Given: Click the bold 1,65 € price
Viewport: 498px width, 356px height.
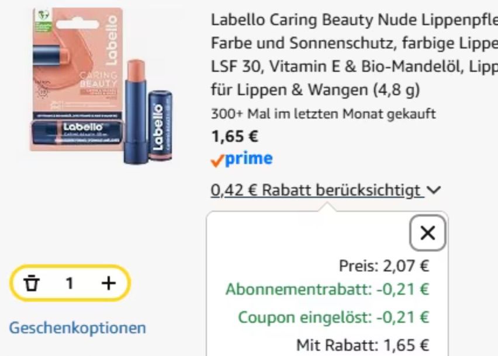Looking at the screenshot, I should 235,137.
